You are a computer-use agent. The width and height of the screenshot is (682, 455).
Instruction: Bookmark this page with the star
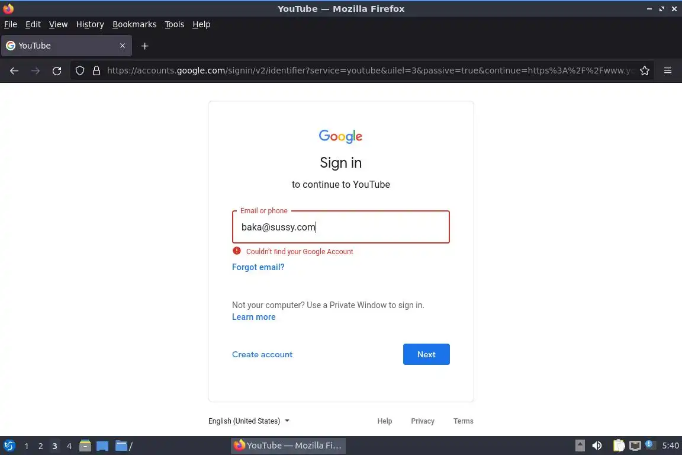coord(645,71)
